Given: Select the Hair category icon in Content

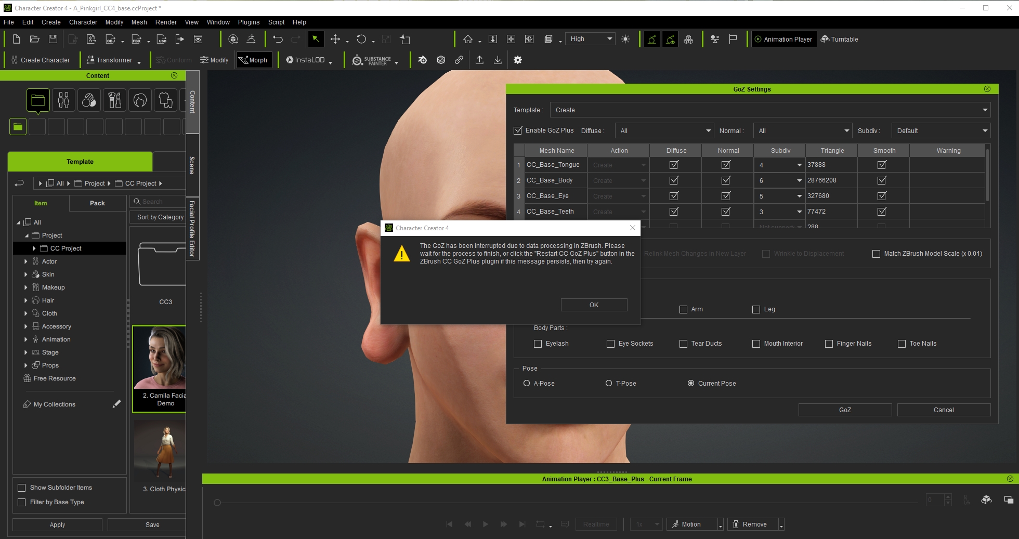Looking at the screenshot, I should pos(140,100).
